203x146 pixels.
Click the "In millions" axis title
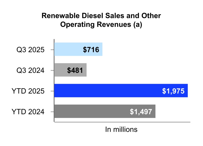coord(121,130)
